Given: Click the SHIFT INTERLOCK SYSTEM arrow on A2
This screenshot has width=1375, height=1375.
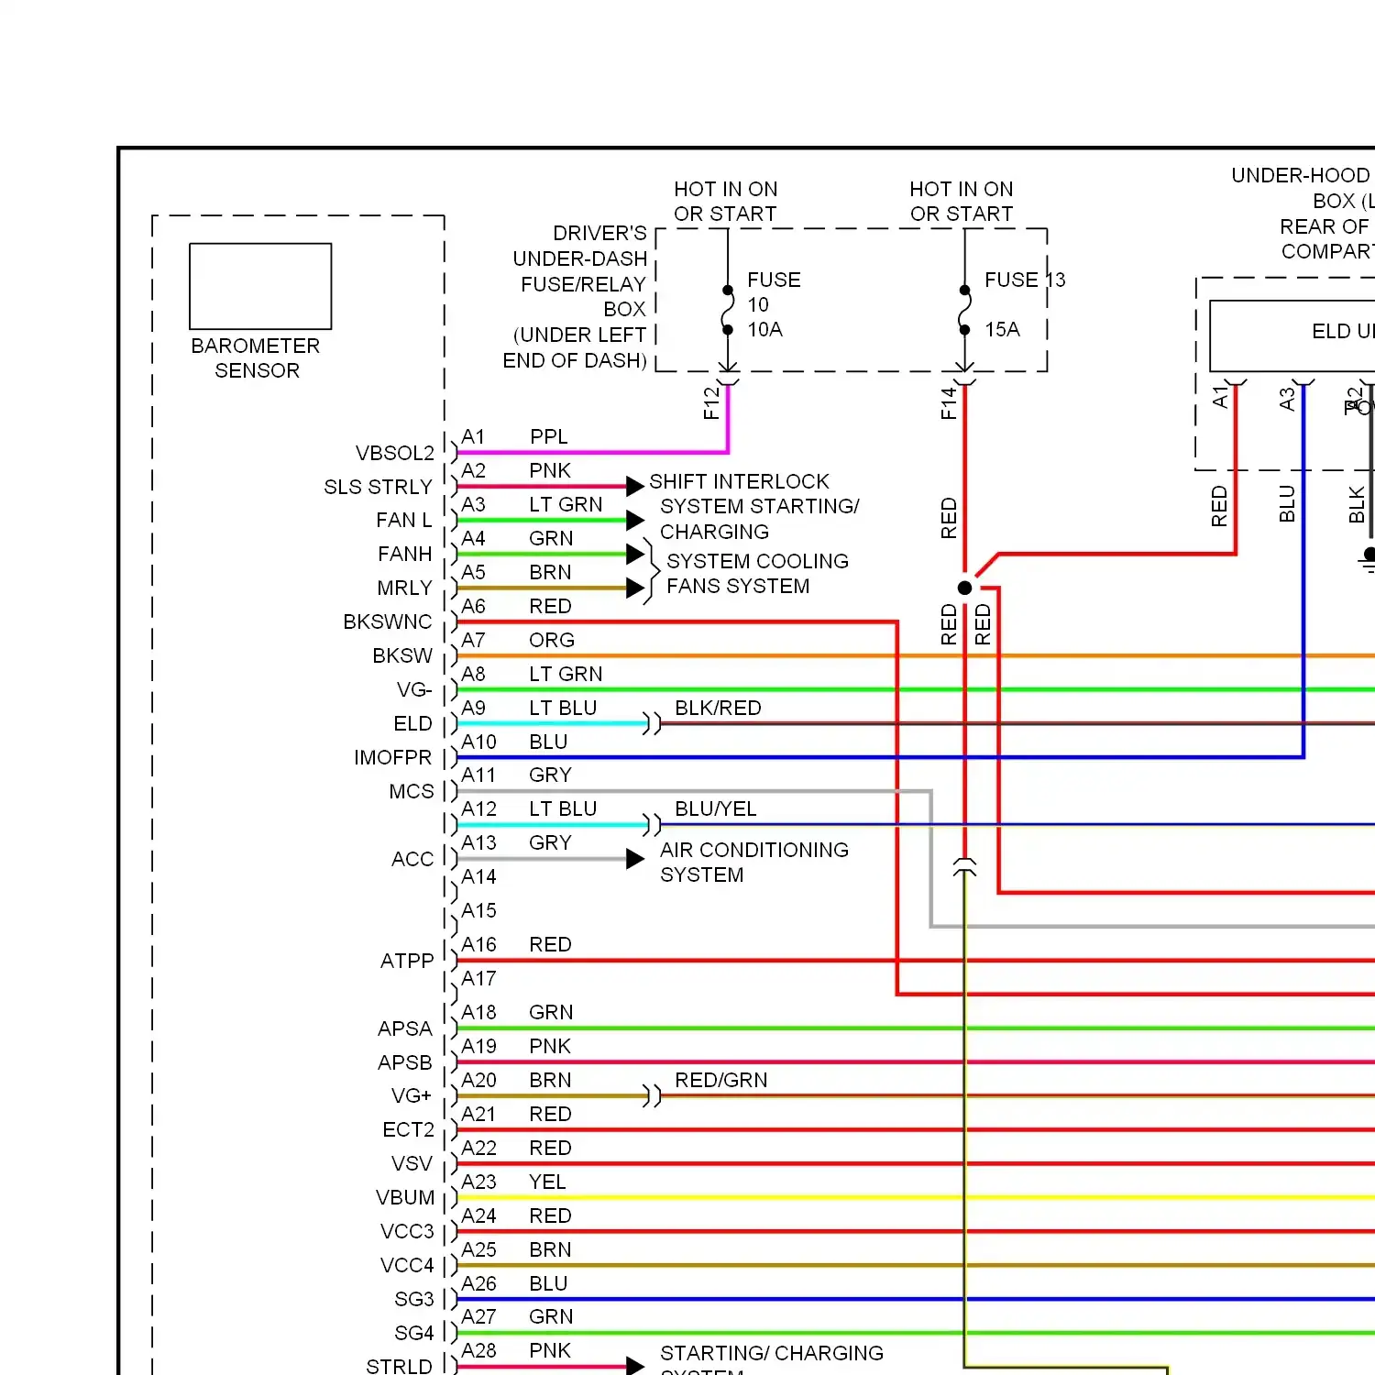Looking at the screenshot, I should coord(635,486).
